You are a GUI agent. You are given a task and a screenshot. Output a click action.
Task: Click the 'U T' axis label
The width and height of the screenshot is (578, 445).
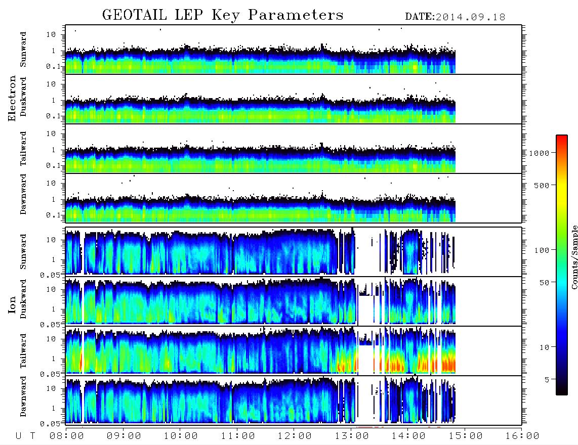coord(25,436)
